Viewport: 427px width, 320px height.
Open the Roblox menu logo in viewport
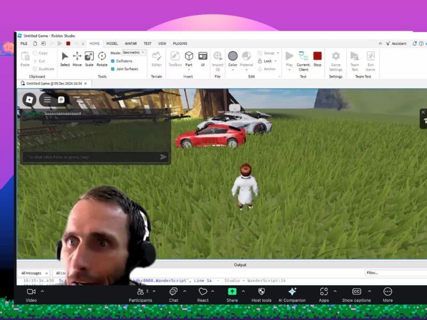pyautogui.click(x=29, y=99)
